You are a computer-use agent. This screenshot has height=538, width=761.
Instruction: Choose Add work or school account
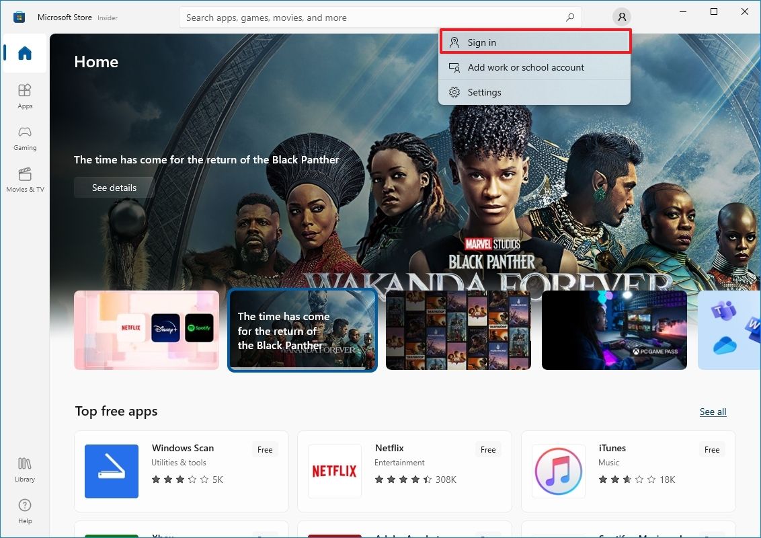tap(525, 67)
